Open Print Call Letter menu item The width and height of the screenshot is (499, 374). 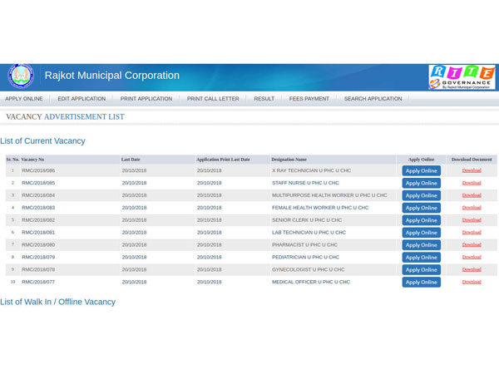213,99
